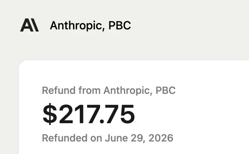Click the word on in the date line
249x154 pixels.
pos(96,139)
